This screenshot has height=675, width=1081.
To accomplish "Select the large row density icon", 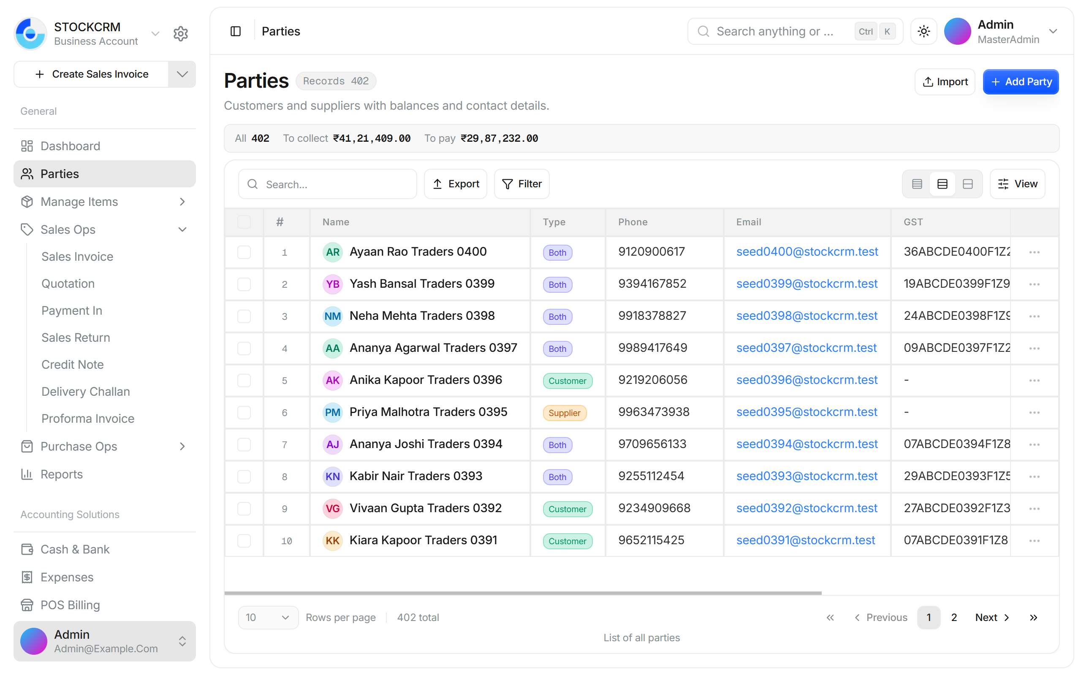I will pyautogui.click(x=967, y=184).
